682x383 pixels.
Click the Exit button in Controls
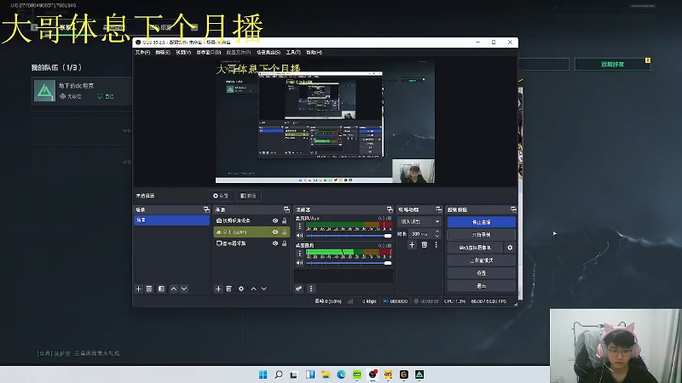pos(481,286)
